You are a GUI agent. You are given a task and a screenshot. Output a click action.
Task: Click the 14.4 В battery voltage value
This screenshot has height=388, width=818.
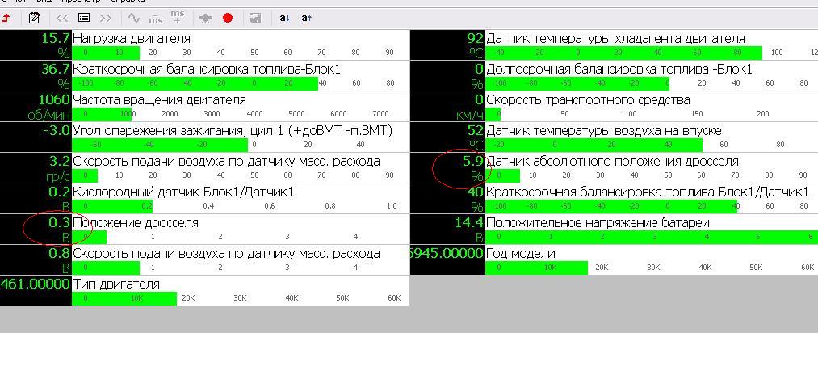(x=469, y=222)
